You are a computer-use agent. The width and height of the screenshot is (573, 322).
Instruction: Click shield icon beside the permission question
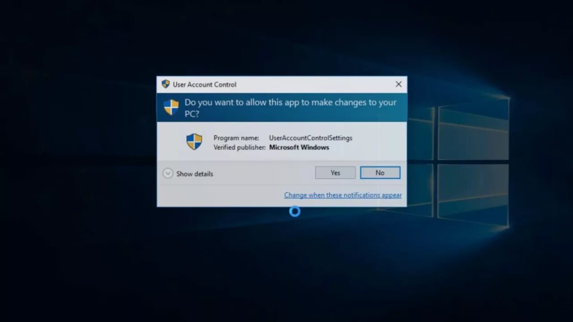[x=171, y=107]
